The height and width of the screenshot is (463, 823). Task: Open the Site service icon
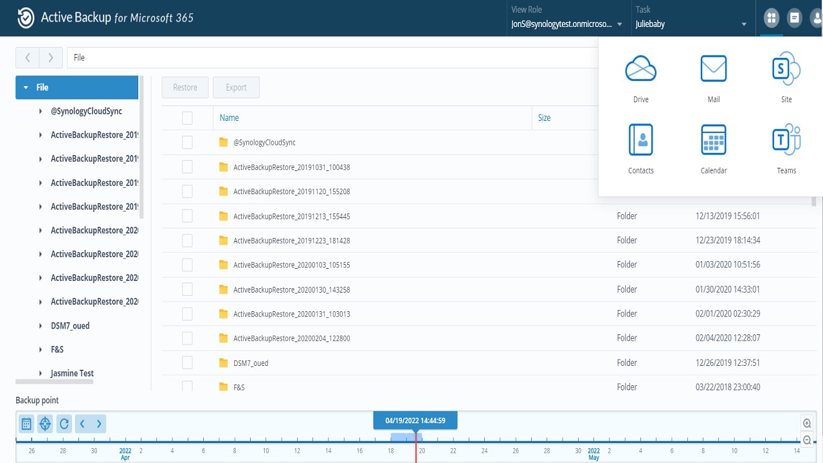coord(786,68)
